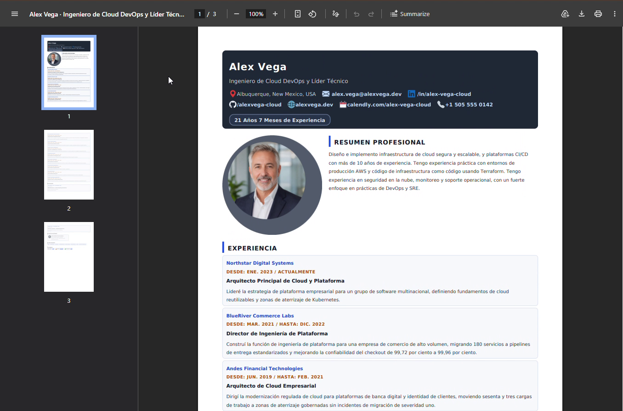Click 'Albuquerque, New Mexico, USA' location text

pos(277,94)
